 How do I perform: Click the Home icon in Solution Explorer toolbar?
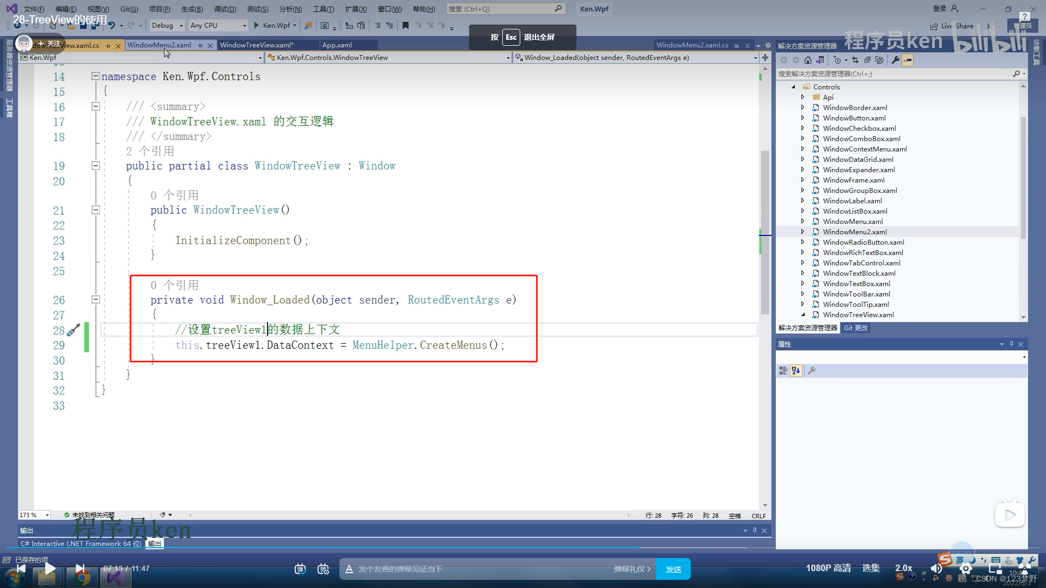coord(808,60)
